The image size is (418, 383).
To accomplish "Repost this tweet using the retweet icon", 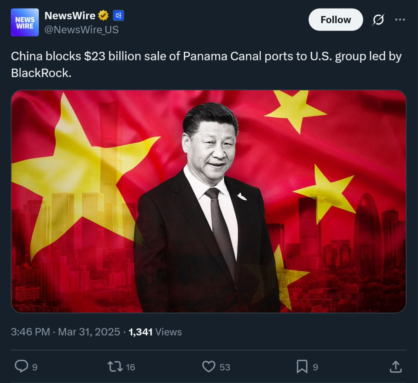I will 115,367.
